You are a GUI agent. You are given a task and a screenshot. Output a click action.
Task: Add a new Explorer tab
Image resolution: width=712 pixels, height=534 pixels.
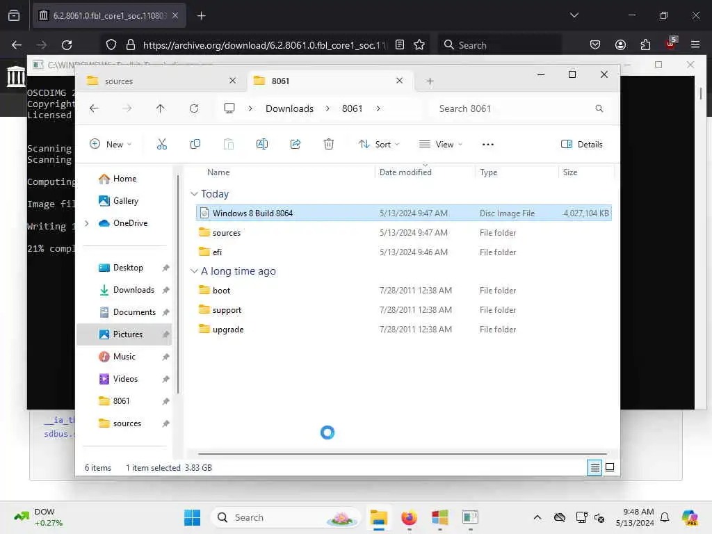click(x=430, y=81)
